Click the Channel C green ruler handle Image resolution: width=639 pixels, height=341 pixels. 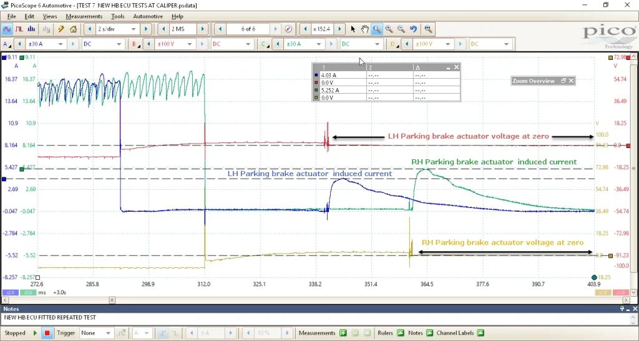click(22, 169)
